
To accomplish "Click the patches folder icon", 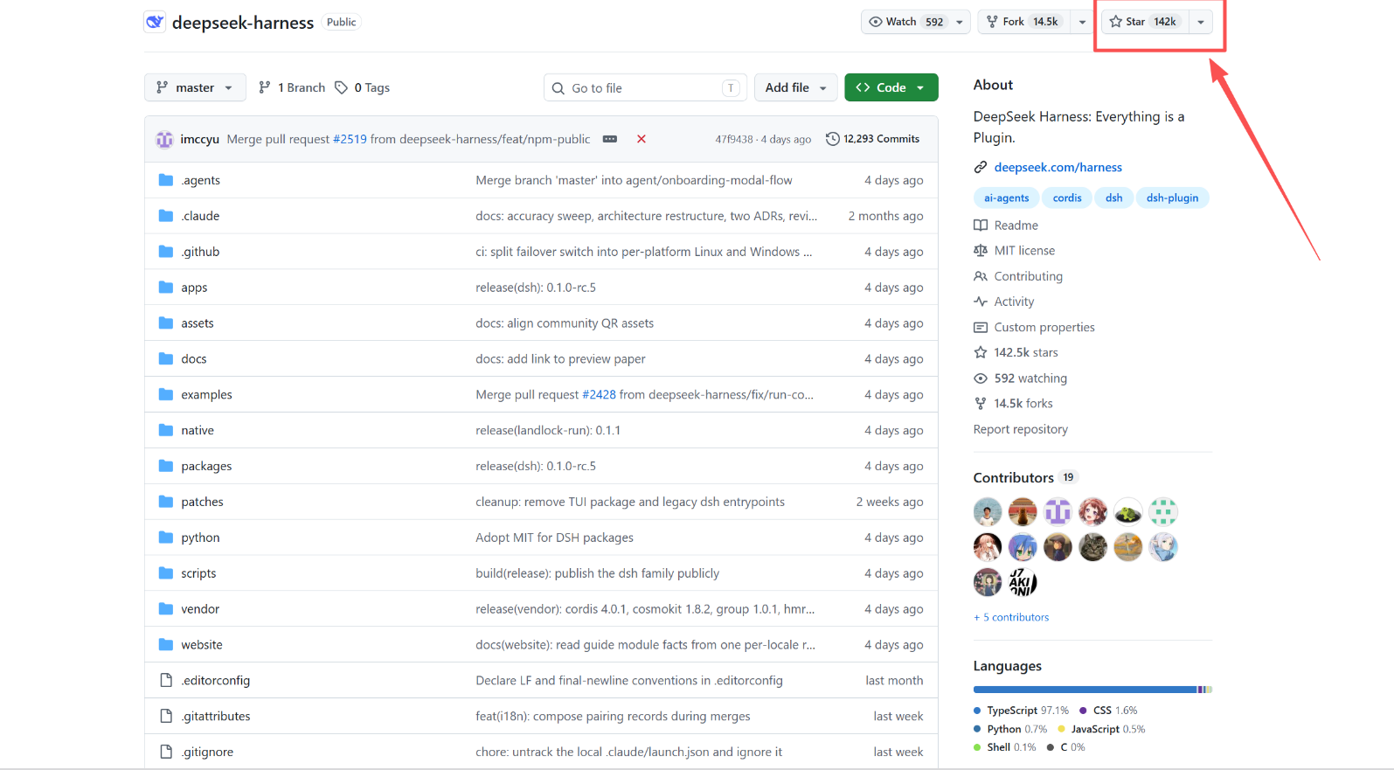I will click(x=166, y=502).
